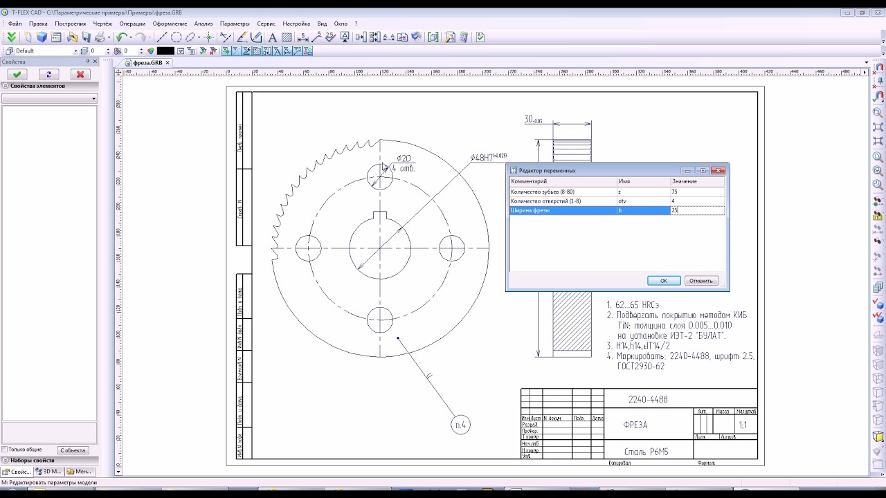This screenshot has height=498, width=886.
Task: Open the Свойства элементов combo box
Action: click(49, 98)
